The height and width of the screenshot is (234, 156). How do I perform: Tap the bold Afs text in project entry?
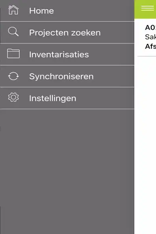(x=150, y=46)
